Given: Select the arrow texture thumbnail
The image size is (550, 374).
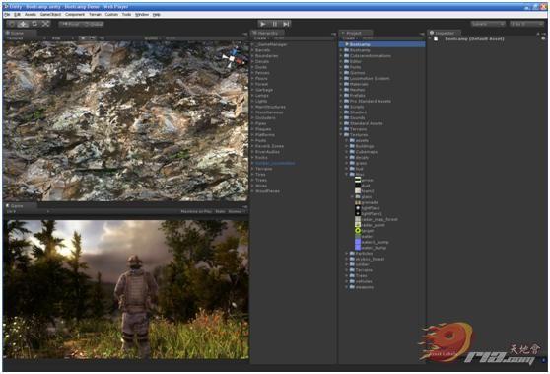Looking at the screenshot, I should click(x=358, y=180).
